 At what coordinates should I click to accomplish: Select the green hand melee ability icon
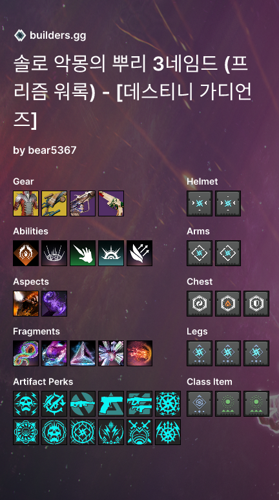(x=83, y=253)
